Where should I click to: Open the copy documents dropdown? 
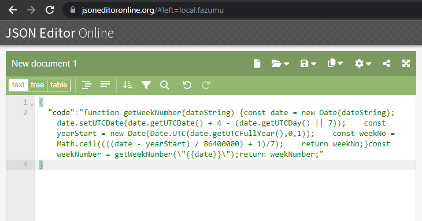pos(335,63)
